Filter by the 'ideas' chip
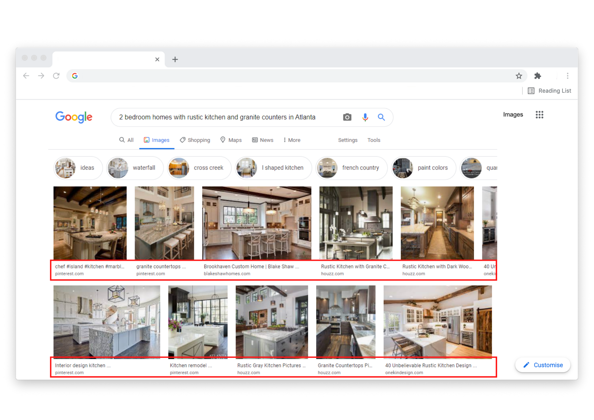 (78, 168)
